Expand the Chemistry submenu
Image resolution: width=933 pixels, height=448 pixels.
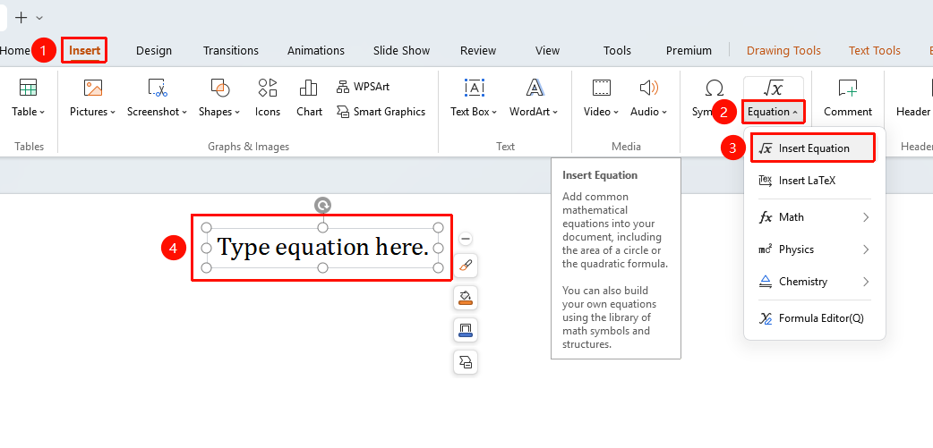(x=866, y=282)
